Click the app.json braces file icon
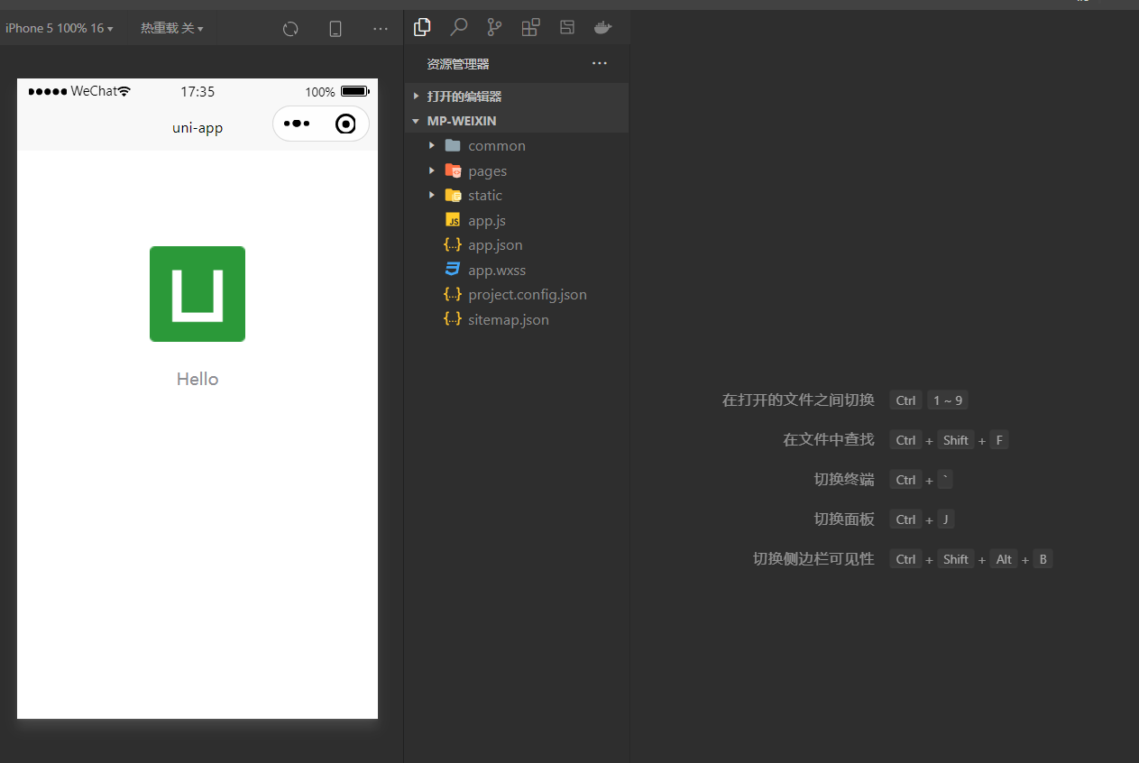1139x763 pixels. 453,244
